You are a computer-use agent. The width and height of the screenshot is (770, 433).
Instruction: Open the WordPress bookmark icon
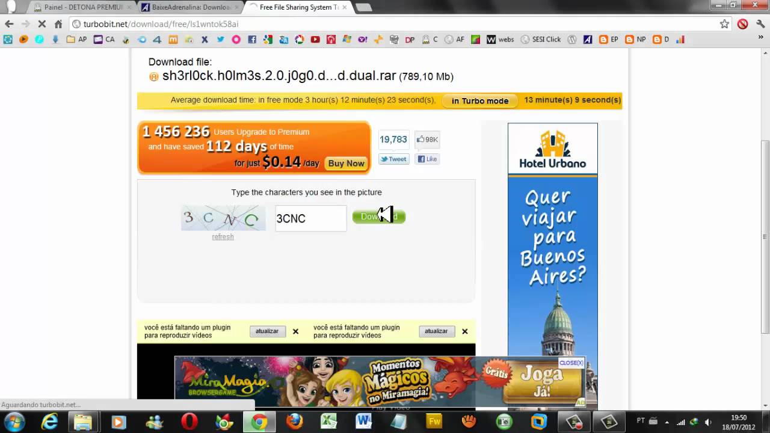click(572, 40)
